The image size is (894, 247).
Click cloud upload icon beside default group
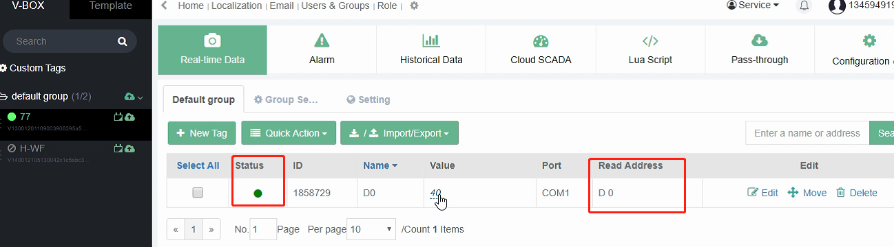tap(129, 97)
